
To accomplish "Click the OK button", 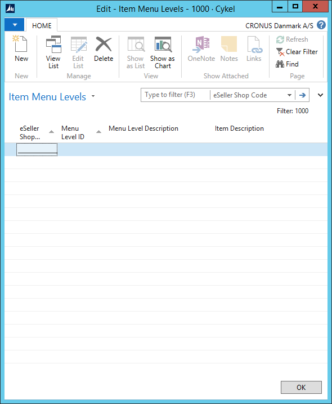I will pos(301,387).
